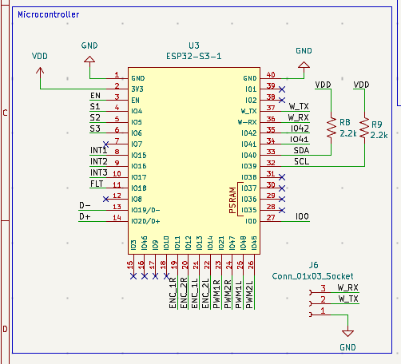This screenshot has width=401, height=364.
Task: Click the no-connect marker on pin 30
Action: (x=282, y=188)
